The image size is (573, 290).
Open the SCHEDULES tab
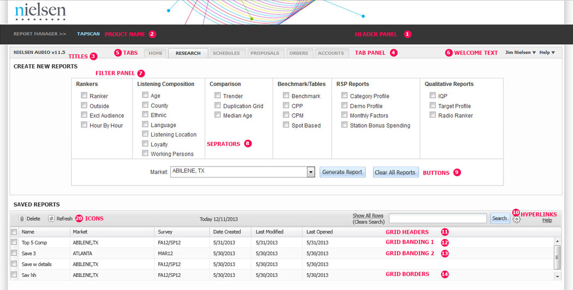coord(226,53)
